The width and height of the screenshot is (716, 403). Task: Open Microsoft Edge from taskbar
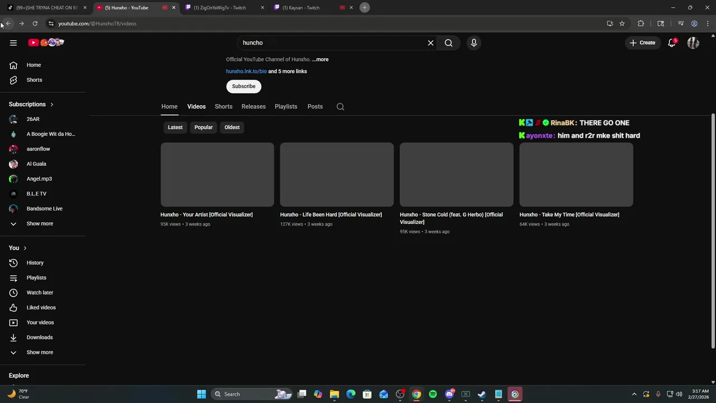pyautogui.click(x=351, y=394)
